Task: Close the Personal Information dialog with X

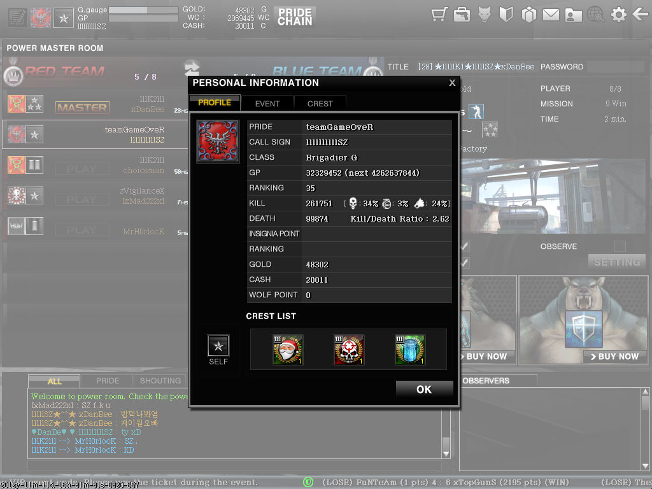Action: (x=452, y=83)
